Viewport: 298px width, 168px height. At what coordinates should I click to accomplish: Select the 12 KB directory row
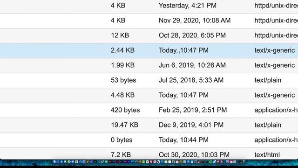click(x=149, y=35)
